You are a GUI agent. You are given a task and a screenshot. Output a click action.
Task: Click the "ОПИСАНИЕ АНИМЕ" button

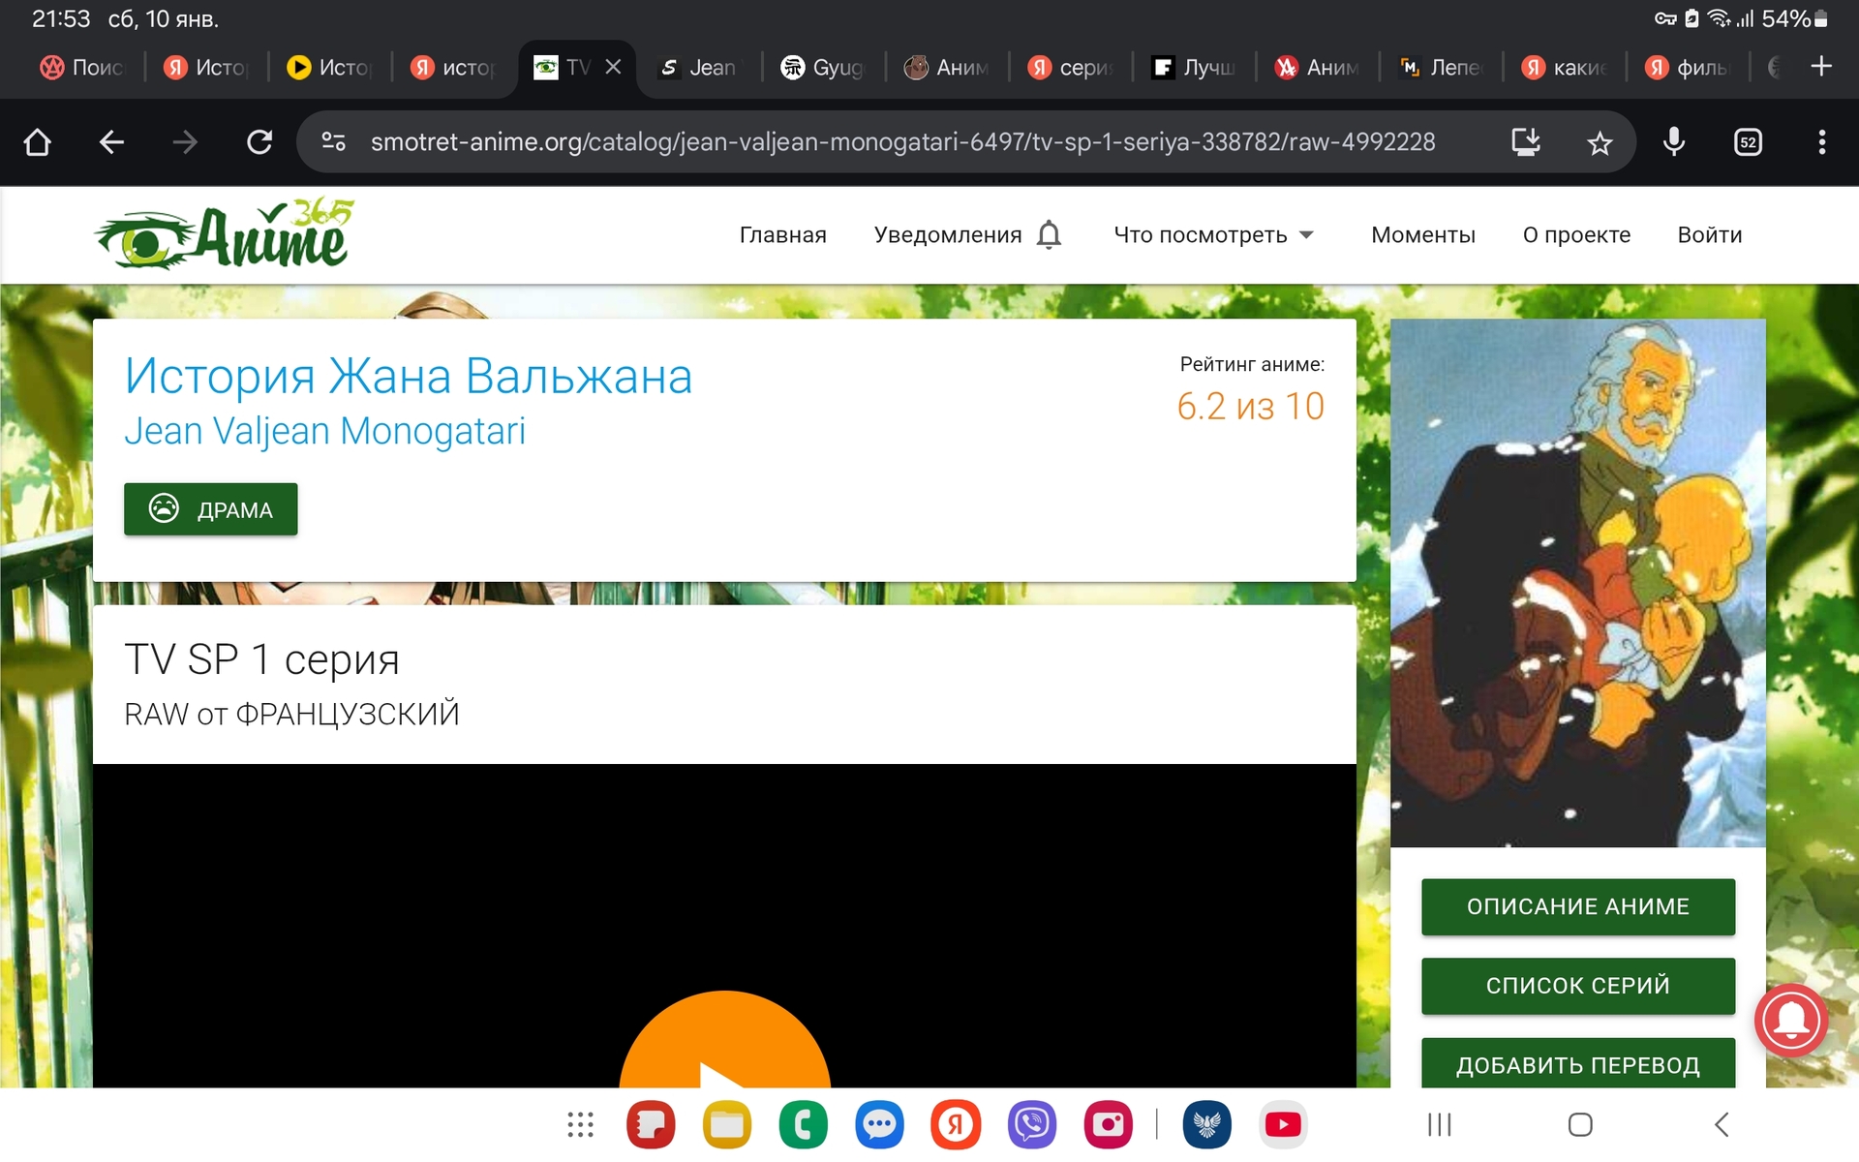1577,906
